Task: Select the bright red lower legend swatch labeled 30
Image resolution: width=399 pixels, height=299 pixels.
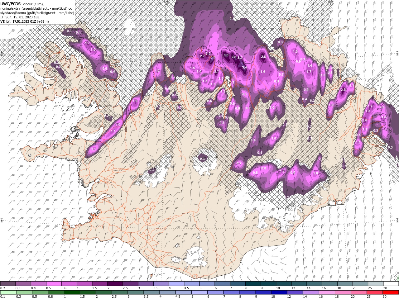Action: pos(391,292)
